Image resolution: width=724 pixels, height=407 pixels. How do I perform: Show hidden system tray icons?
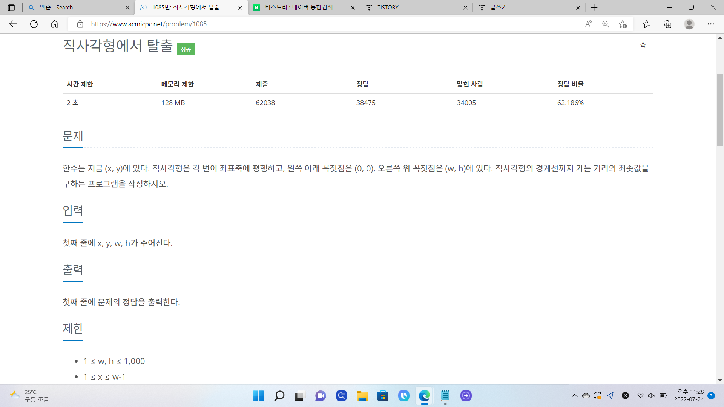pos(574,396)
